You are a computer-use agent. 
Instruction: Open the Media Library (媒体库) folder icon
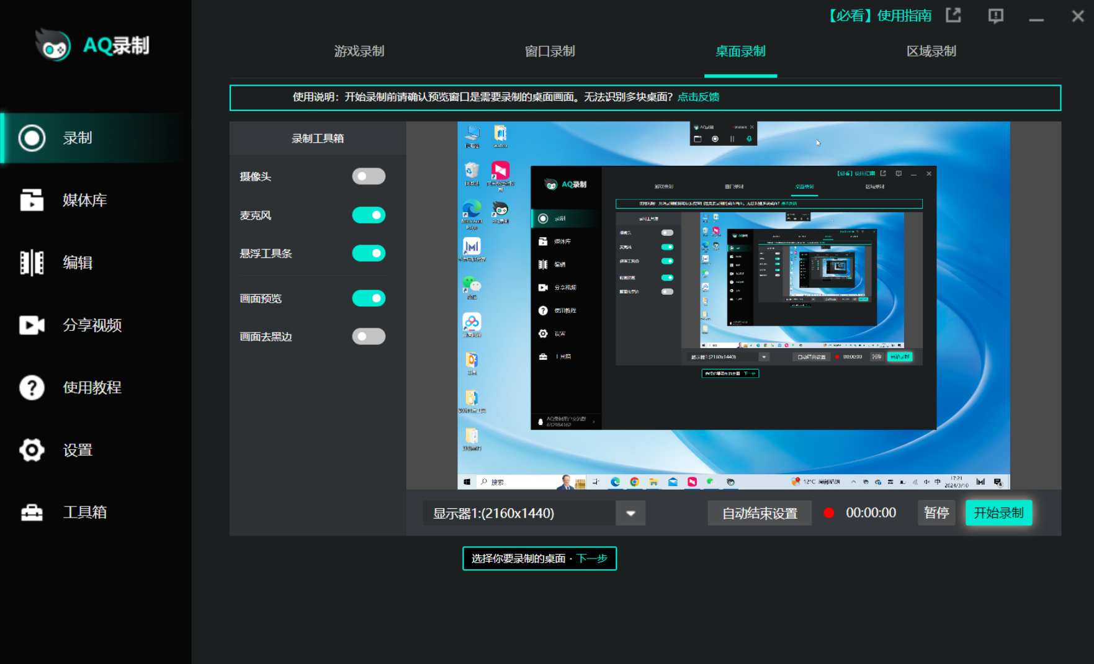(x=32, y=200)
